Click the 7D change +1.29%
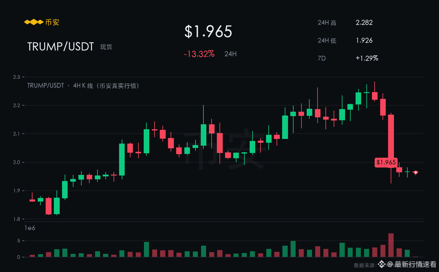Image resolution: width=439 pixels, height=272 pixels. [x=367, y=58]
